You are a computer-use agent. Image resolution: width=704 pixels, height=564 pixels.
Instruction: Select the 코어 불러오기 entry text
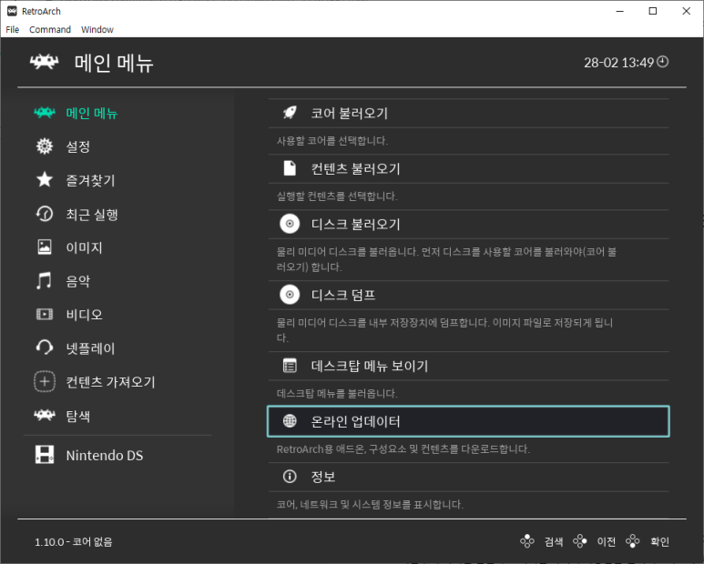350,113
